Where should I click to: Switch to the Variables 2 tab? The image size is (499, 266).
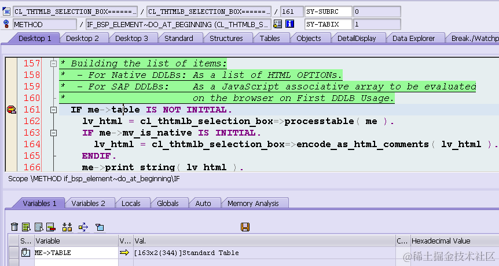click(88, 203)
